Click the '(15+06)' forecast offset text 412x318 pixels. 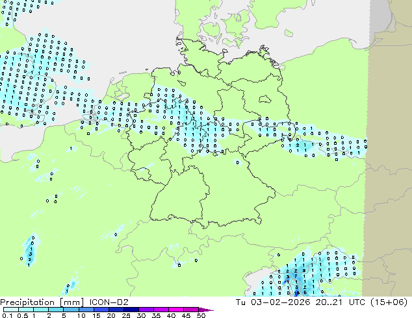point(389,302)
